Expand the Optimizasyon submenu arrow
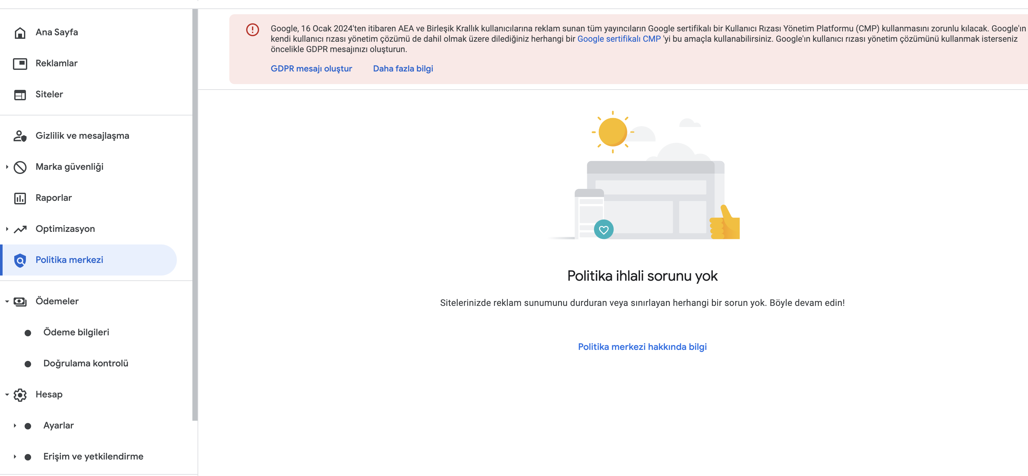 point(7,229)
